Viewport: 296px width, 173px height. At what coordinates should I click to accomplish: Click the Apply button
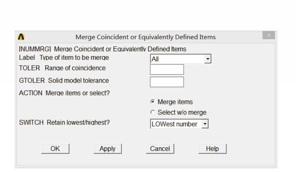pos(108,149)
